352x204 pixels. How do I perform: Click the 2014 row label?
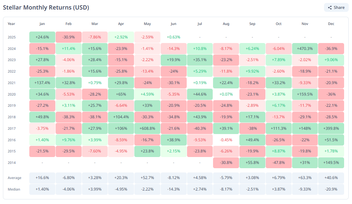point(12,163)
